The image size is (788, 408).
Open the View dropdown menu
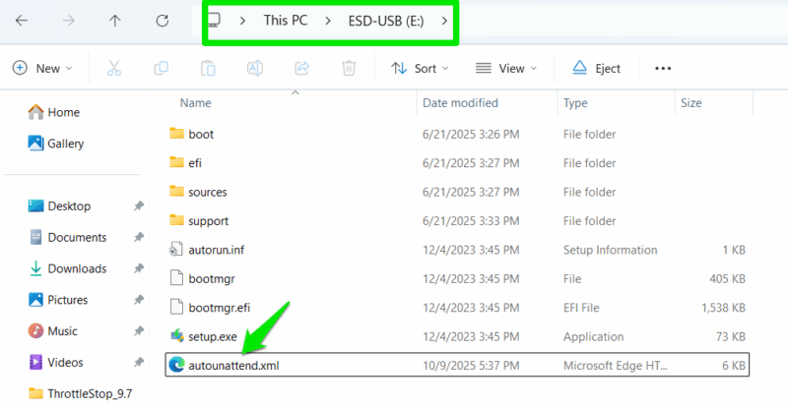point(506,68)
